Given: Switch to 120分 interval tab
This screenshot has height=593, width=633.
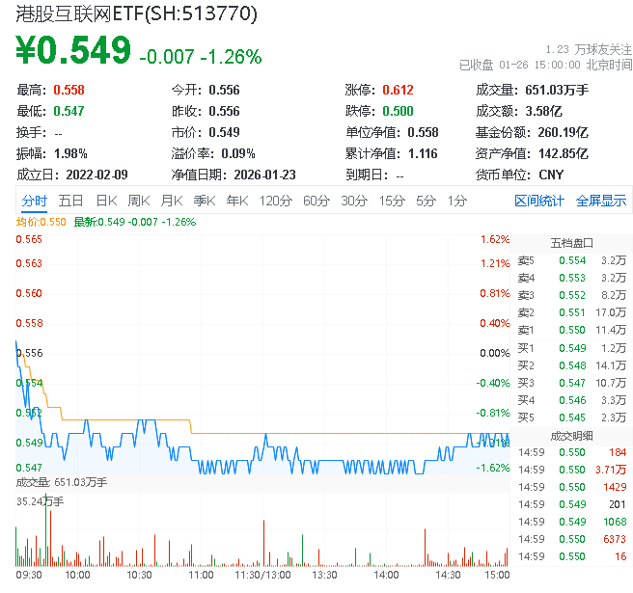Looking at the screenshot, I should pyautogui.click(x=275, y=201).
